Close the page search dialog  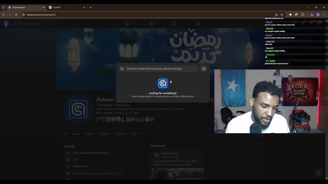point(204,68)
